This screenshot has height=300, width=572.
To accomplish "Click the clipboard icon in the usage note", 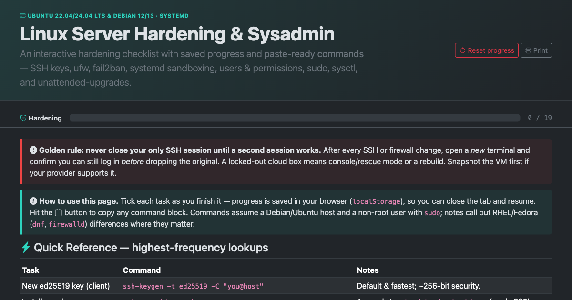I will point(59,212).
